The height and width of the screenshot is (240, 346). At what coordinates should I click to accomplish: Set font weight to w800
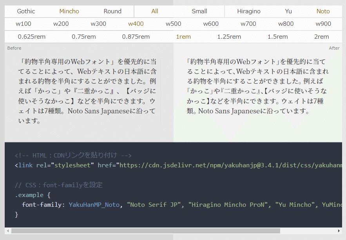(286, 24)
